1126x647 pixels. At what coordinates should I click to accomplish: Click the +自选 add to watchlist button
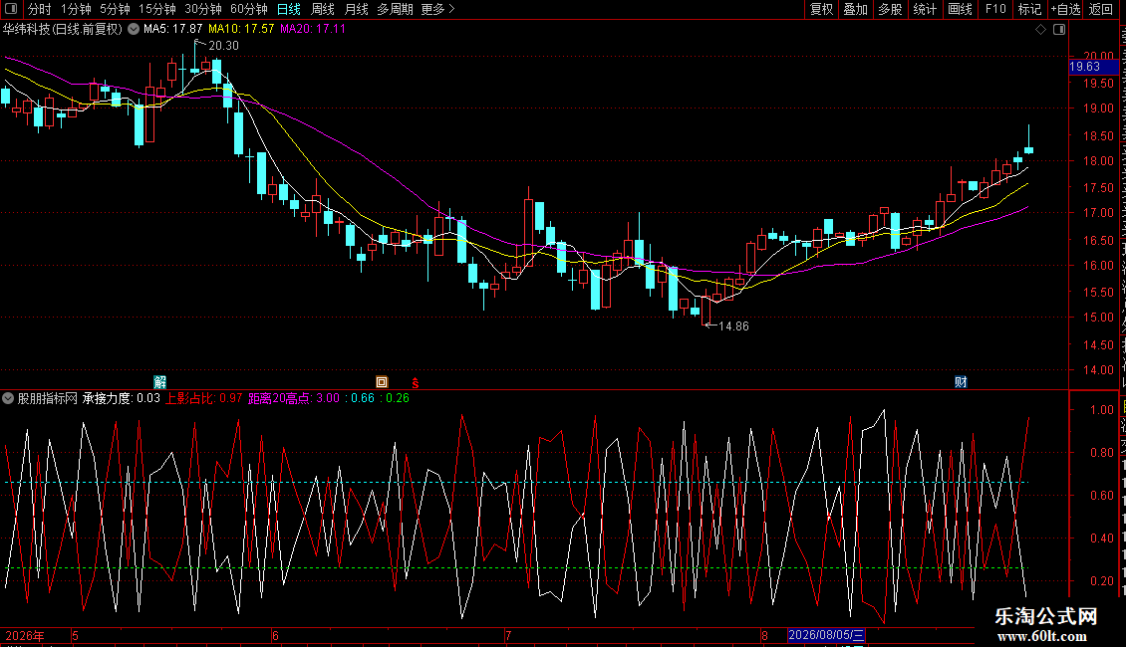[1065, 9]
